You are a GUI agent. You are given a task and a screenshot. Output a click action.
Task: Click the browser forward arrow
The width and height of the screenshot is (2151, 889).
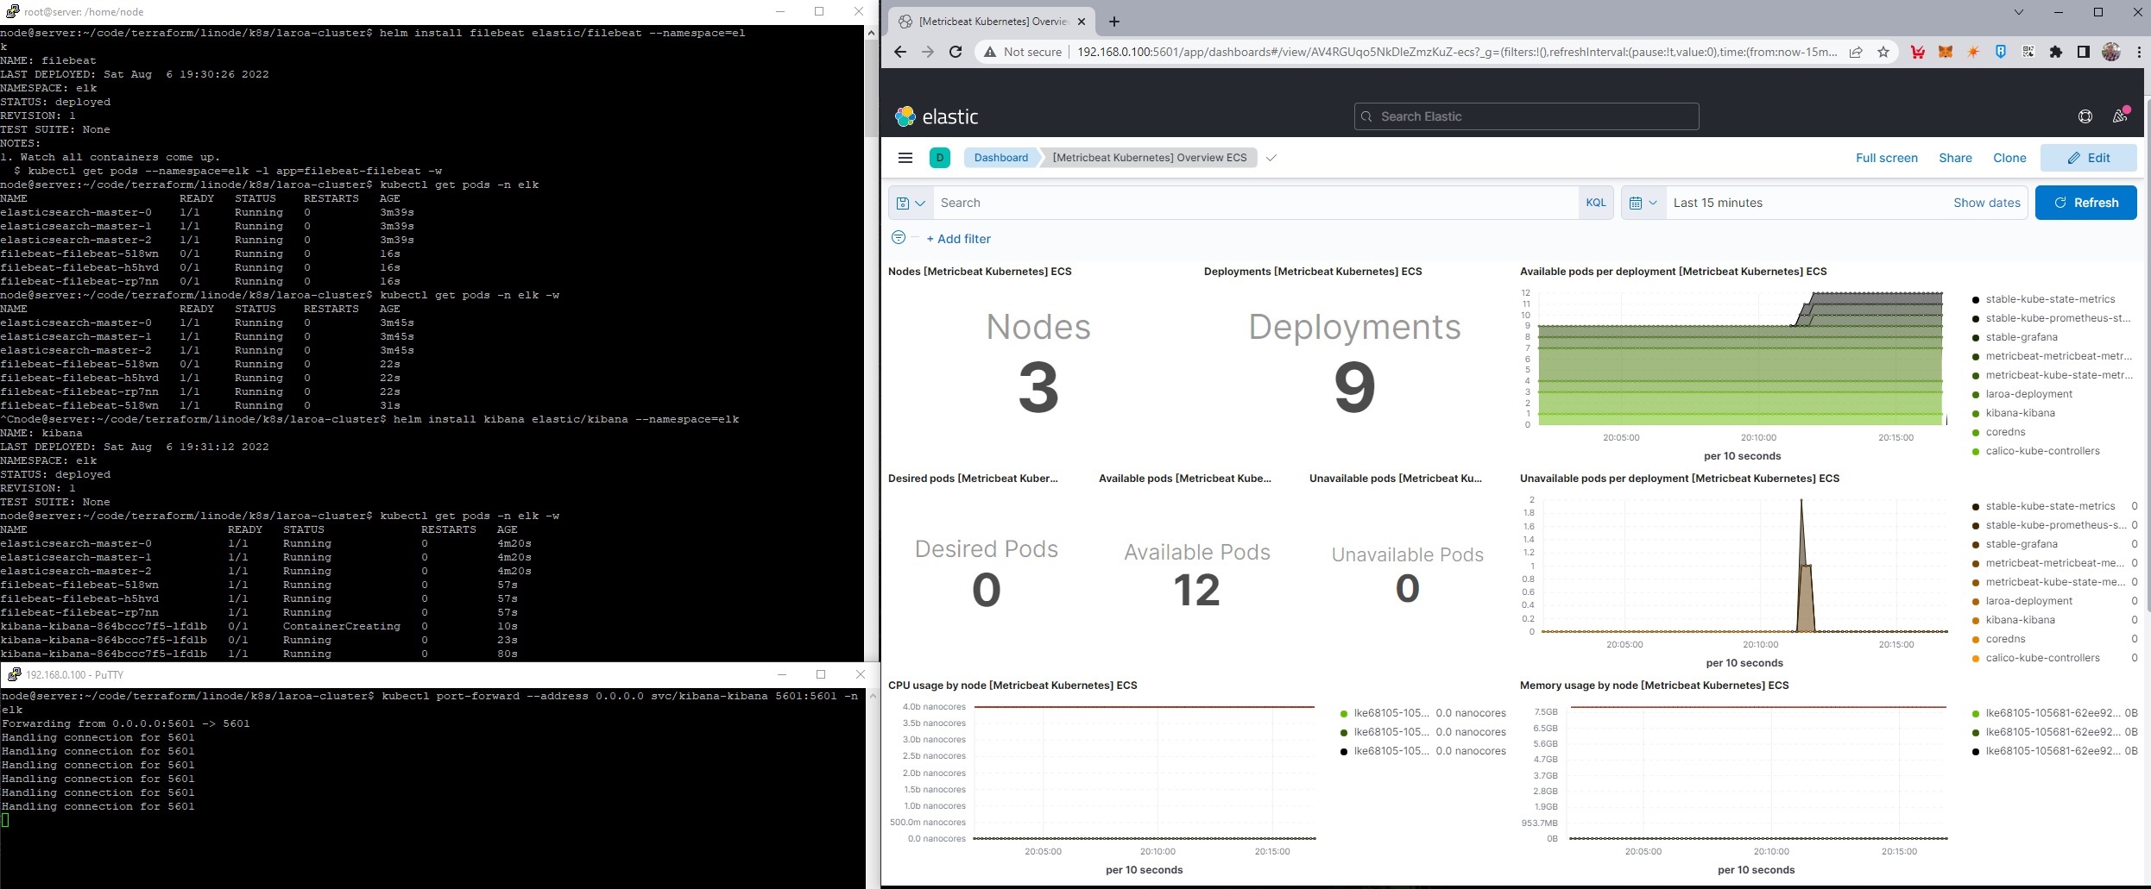[x=928, y=52]
